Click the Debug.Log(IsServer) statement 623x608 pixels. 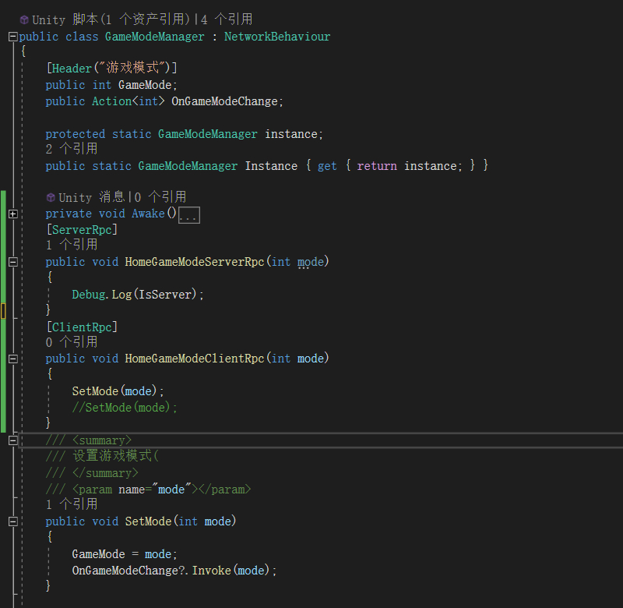138,295
